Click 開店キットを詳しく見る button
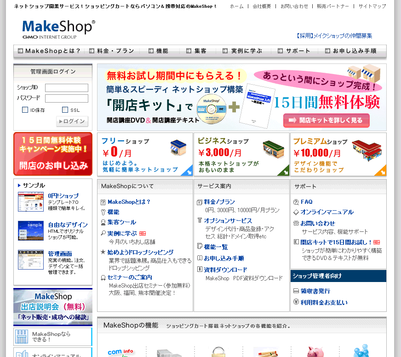The width and height of the screenshot is (401, 357). [x=327, y=121]
